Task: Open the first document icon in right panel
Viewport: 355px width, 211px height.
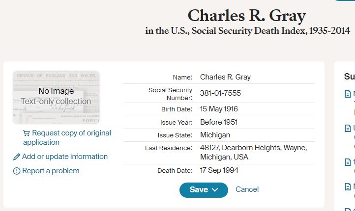Action: pyautogui.click(x=348, y=94)
